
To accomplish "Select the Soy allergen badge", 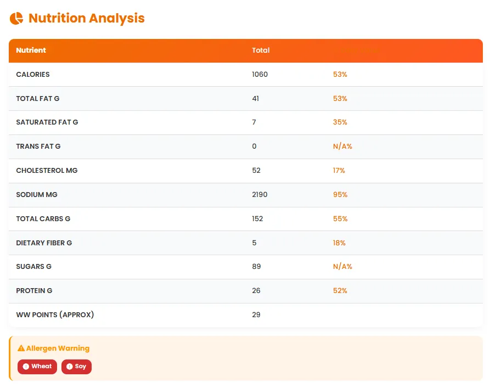I will tap(77, 367).
